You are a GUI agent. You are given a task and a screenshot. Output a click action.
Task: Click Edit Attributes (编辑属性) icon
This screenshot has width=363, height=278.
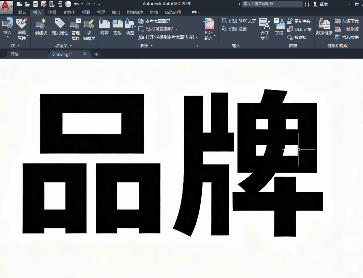21,24
